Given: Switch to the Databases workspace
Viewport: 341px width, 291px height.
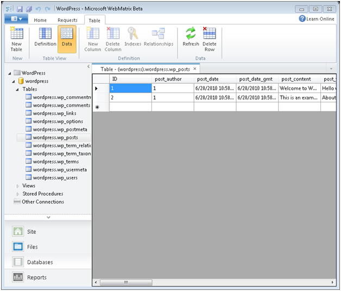Looking at the screenshot, I should pyautogui.click(x=48, y=262).
